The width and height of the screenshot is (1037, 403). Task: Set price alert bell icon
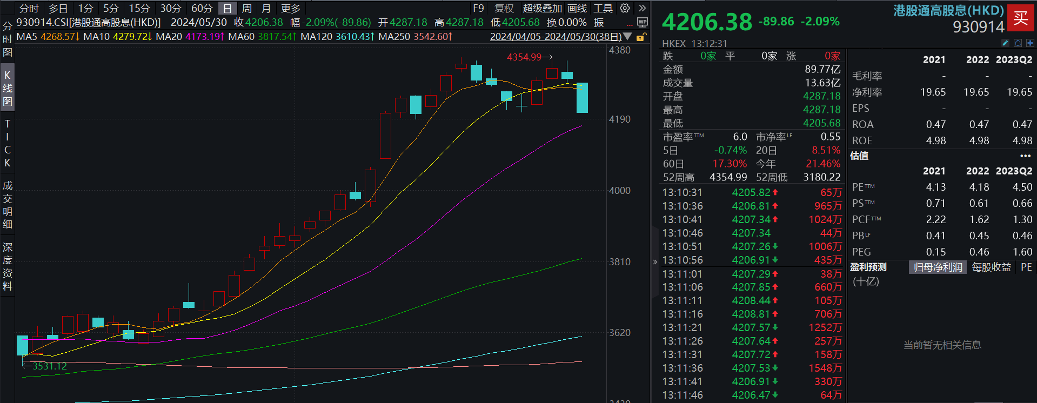click(x=1018, y=43)
